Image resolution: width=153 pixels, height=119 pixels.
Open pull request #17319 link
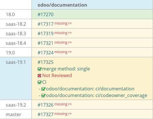[x=46, y=34]
